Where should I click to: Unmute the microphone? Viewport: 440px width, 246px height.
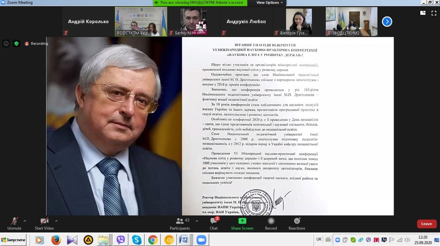[14, 223]
